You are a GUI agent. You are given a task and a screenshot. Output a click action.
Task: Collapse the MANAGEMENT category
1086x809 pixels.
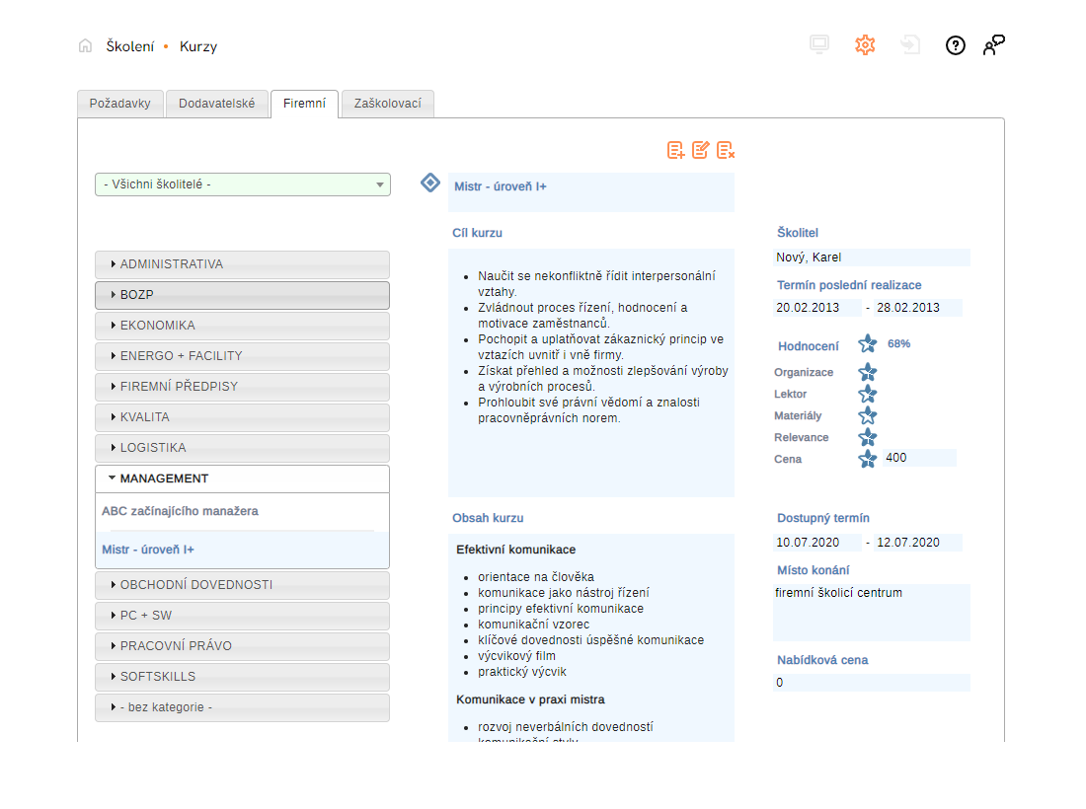coord(242,478)
